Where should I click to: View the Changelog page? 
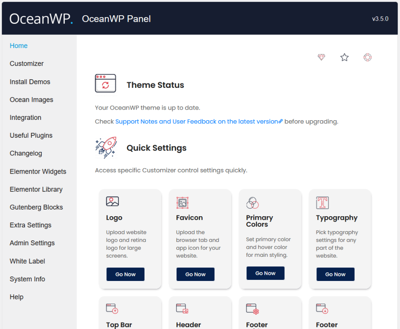26,153
